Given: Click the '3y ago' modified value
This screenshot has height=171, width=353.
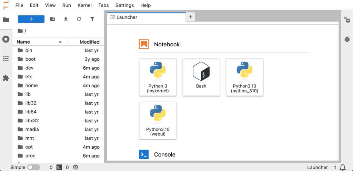Looking at the screenshot, I should (92, 59).
